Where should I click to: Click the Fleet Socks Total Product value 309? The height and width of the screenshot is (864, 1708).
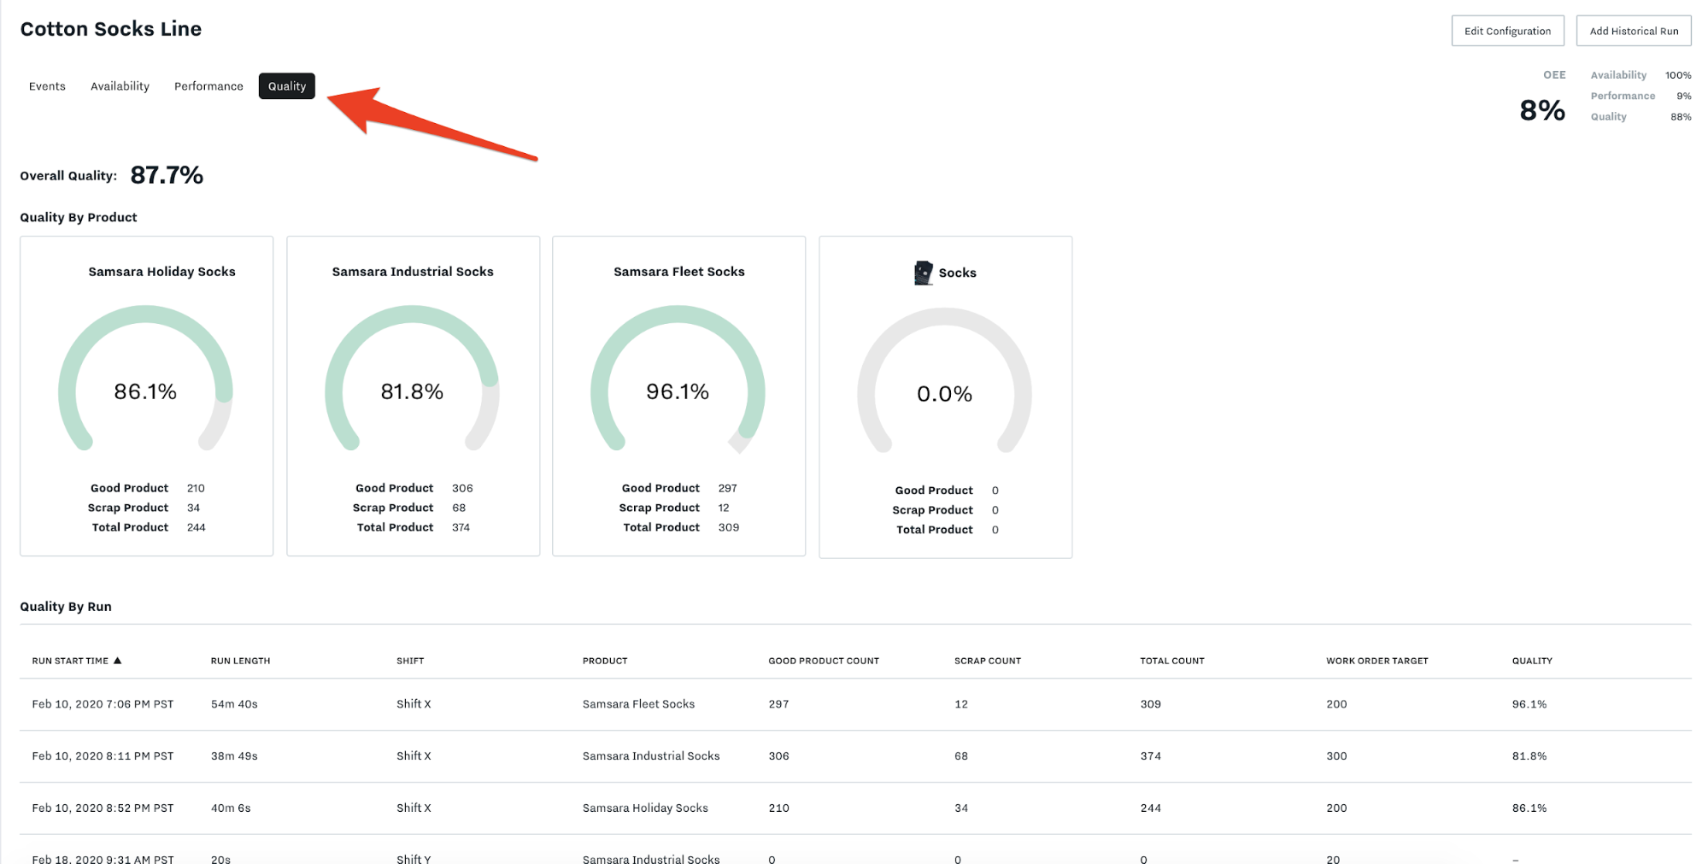(729, 527)
